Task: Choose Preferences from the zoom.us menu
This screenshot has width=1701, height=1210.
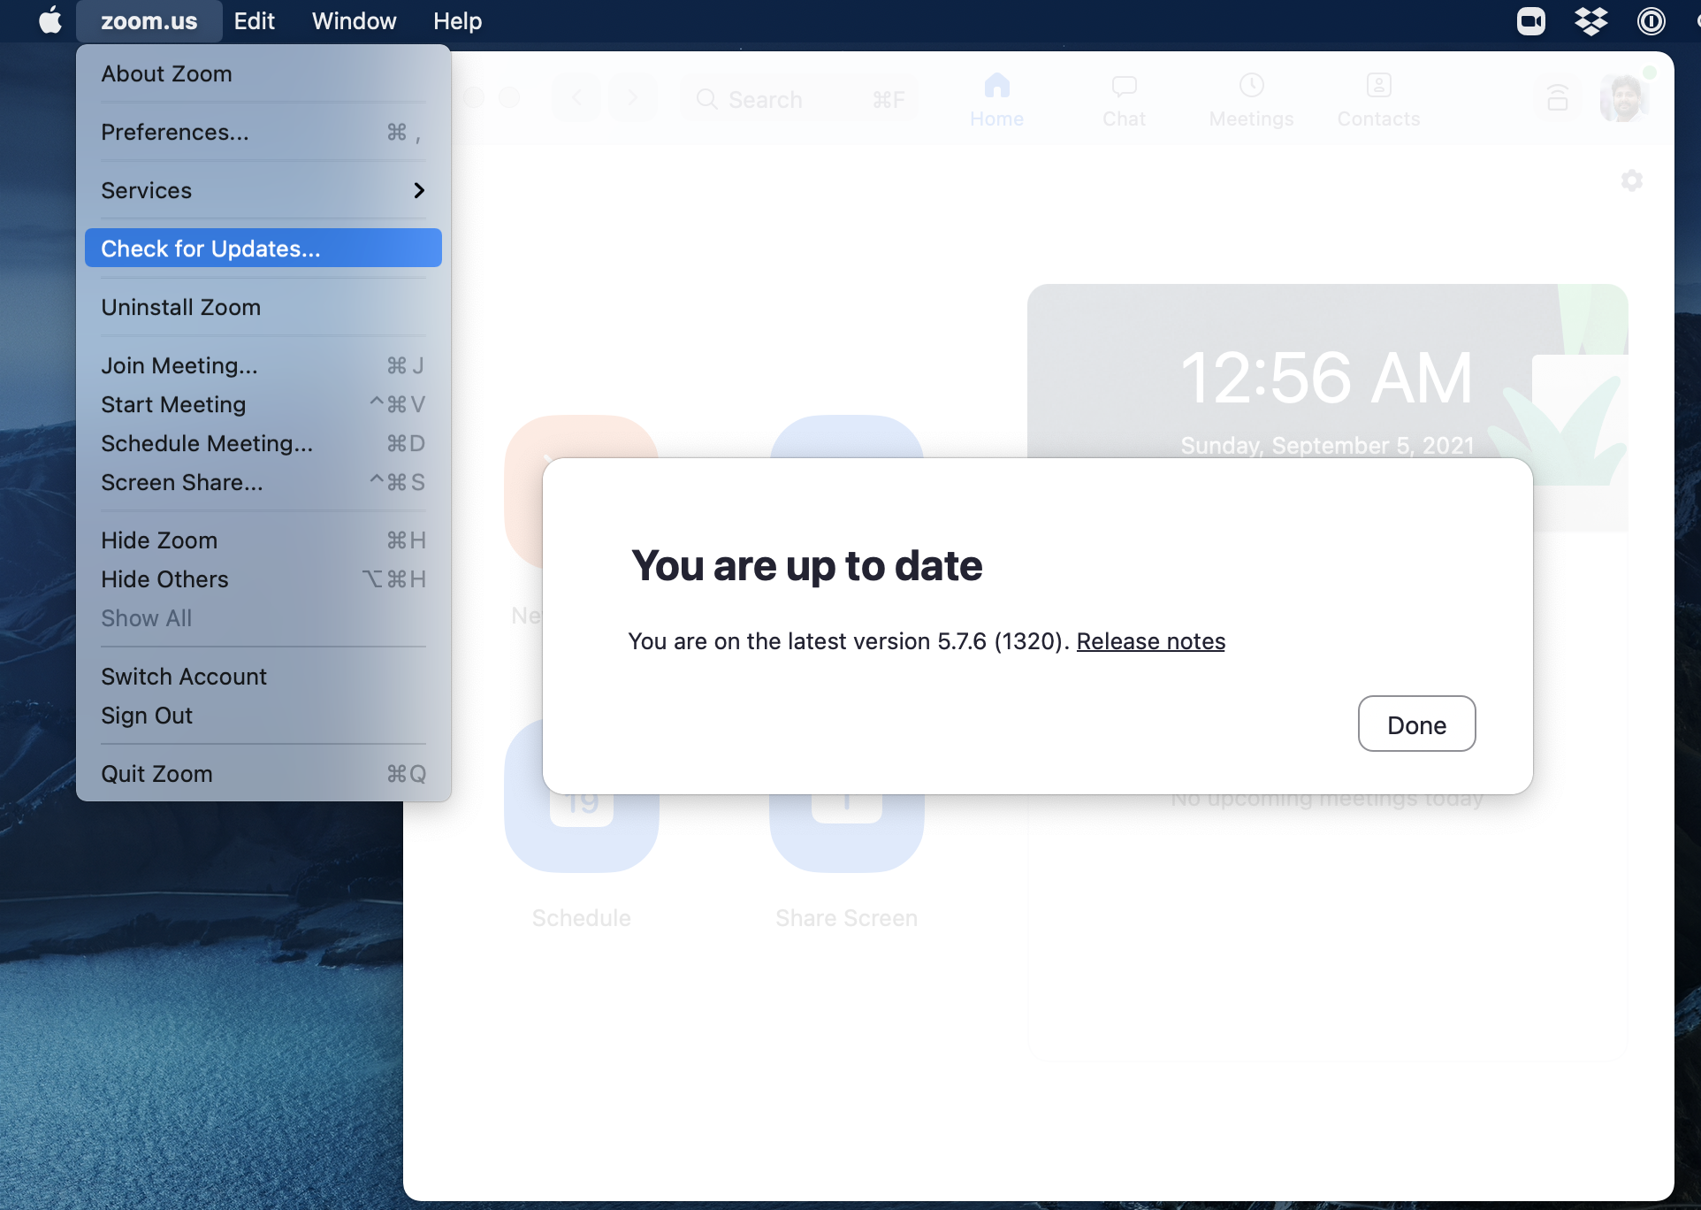Action: [x=175, y=132]
